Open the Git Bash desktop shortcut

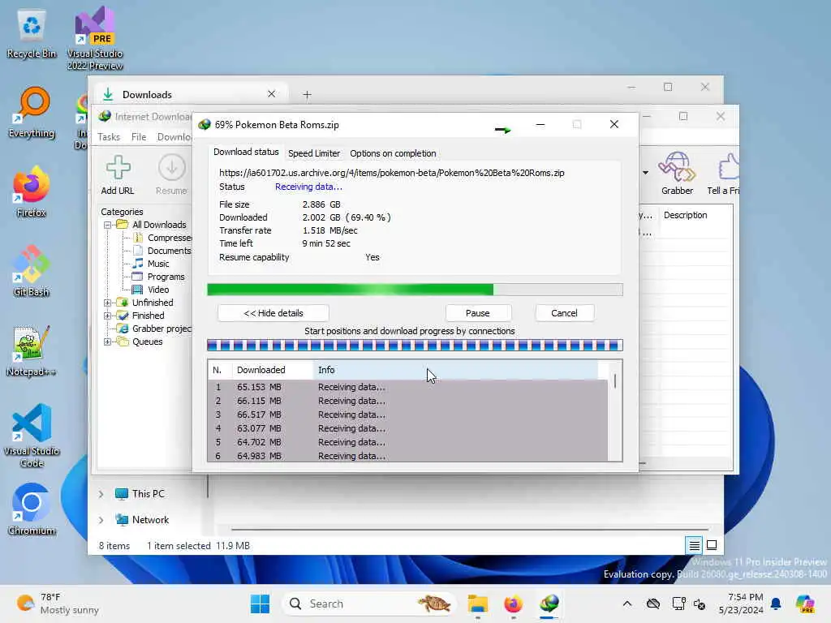[x=32, y=271]
